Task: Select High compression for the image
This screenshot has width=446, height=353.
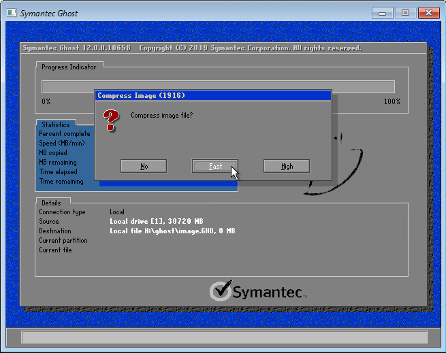Action: click(287, 166)
